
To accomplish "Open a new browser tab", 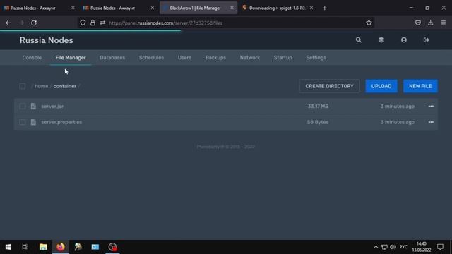I will point(325,8).
